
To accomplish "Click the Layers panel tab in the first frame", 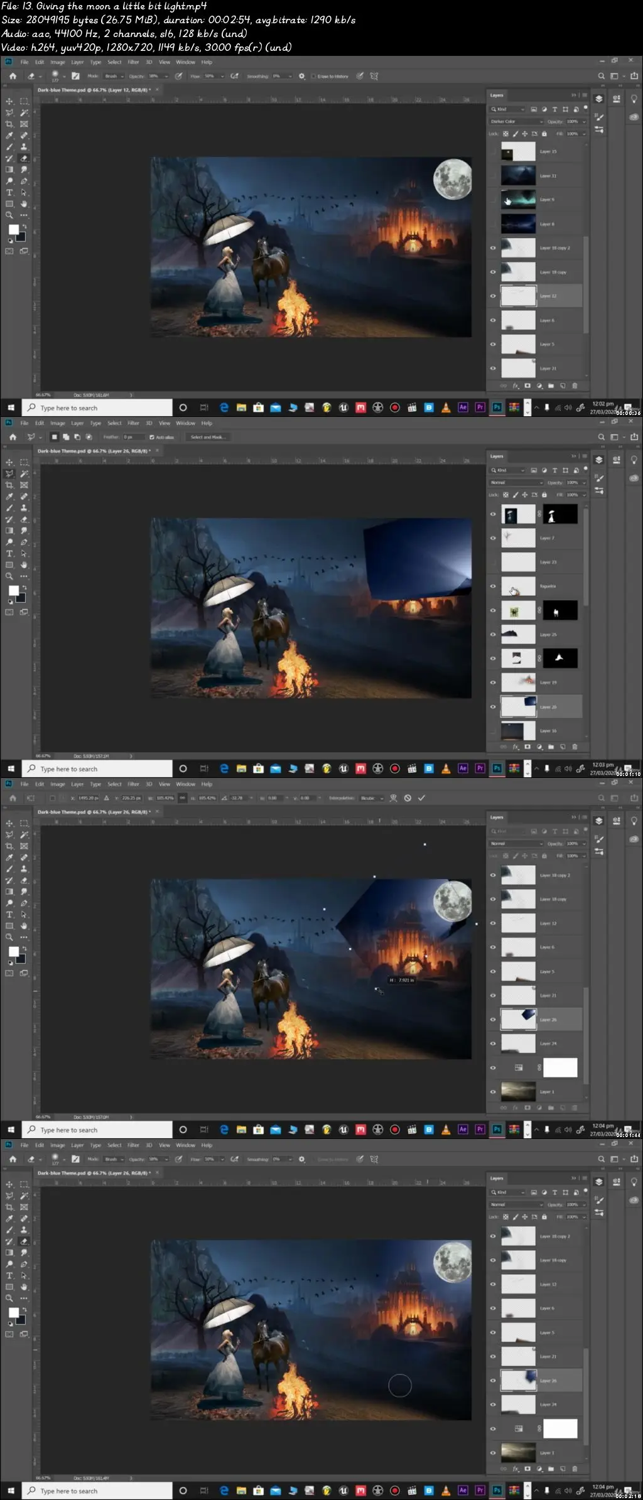I will click(497, 95).
